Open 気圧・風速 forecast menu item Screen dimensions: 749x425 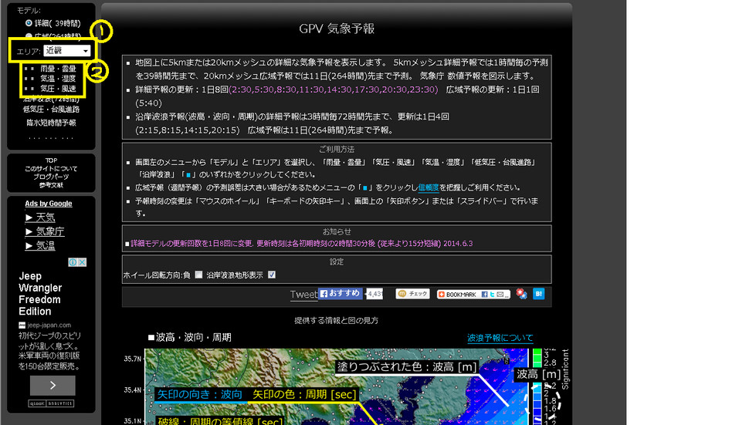58,89
